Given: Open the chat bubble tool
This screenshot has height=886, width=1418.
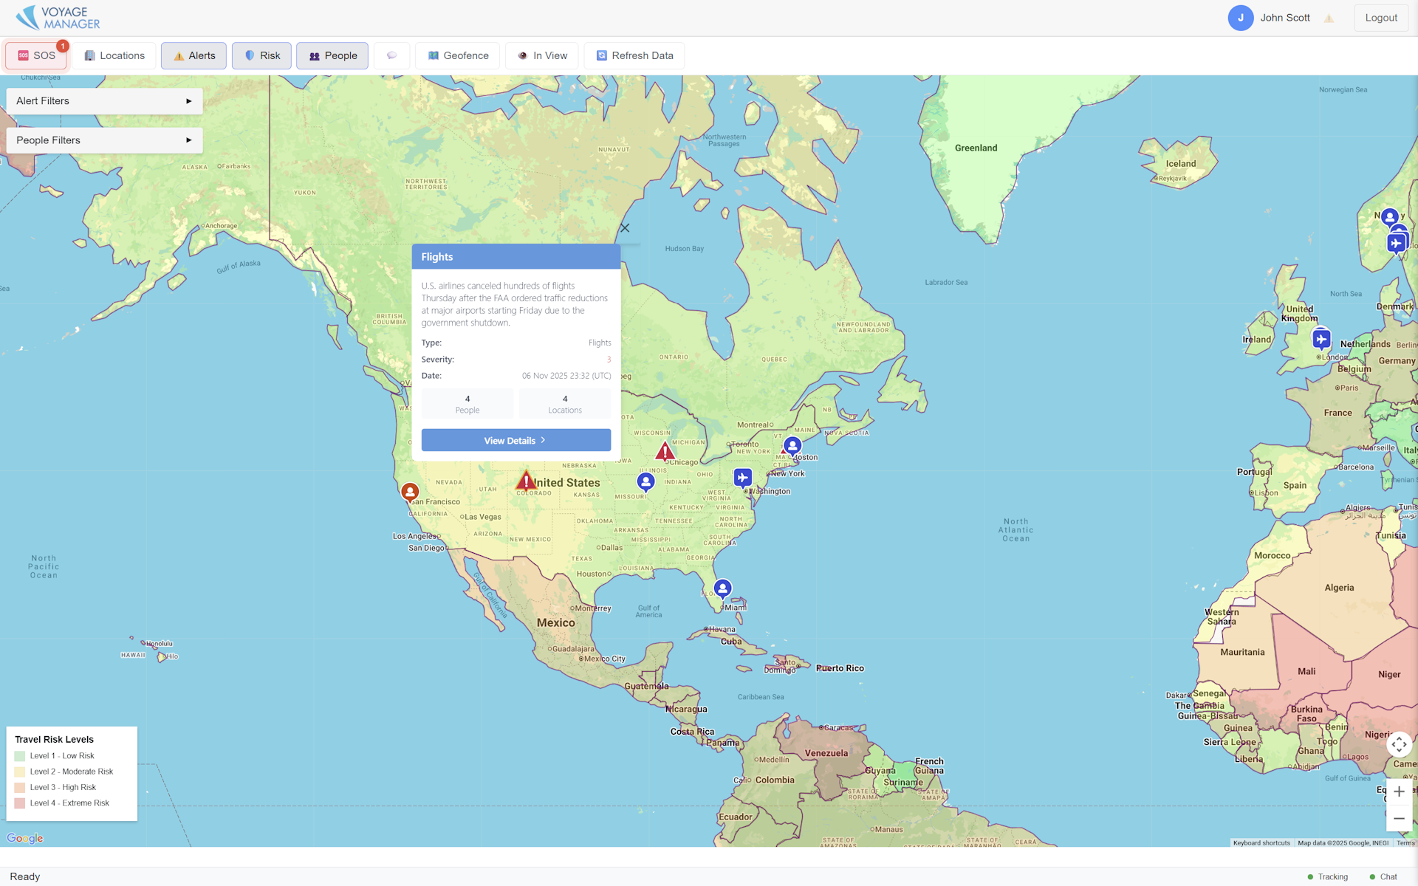Looking at the screenshot, I should (391, 55).
